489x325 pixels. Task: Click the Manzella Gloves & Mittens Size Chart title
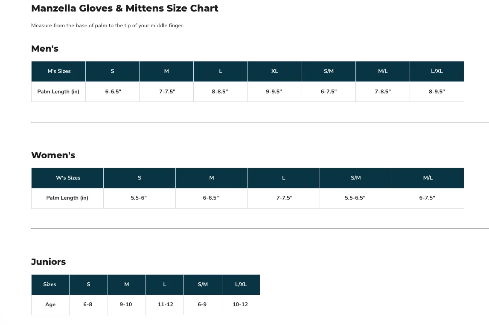point(125,8)
